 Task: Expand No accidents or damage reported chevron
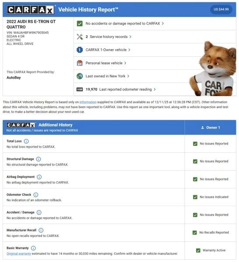click(163, 24)
